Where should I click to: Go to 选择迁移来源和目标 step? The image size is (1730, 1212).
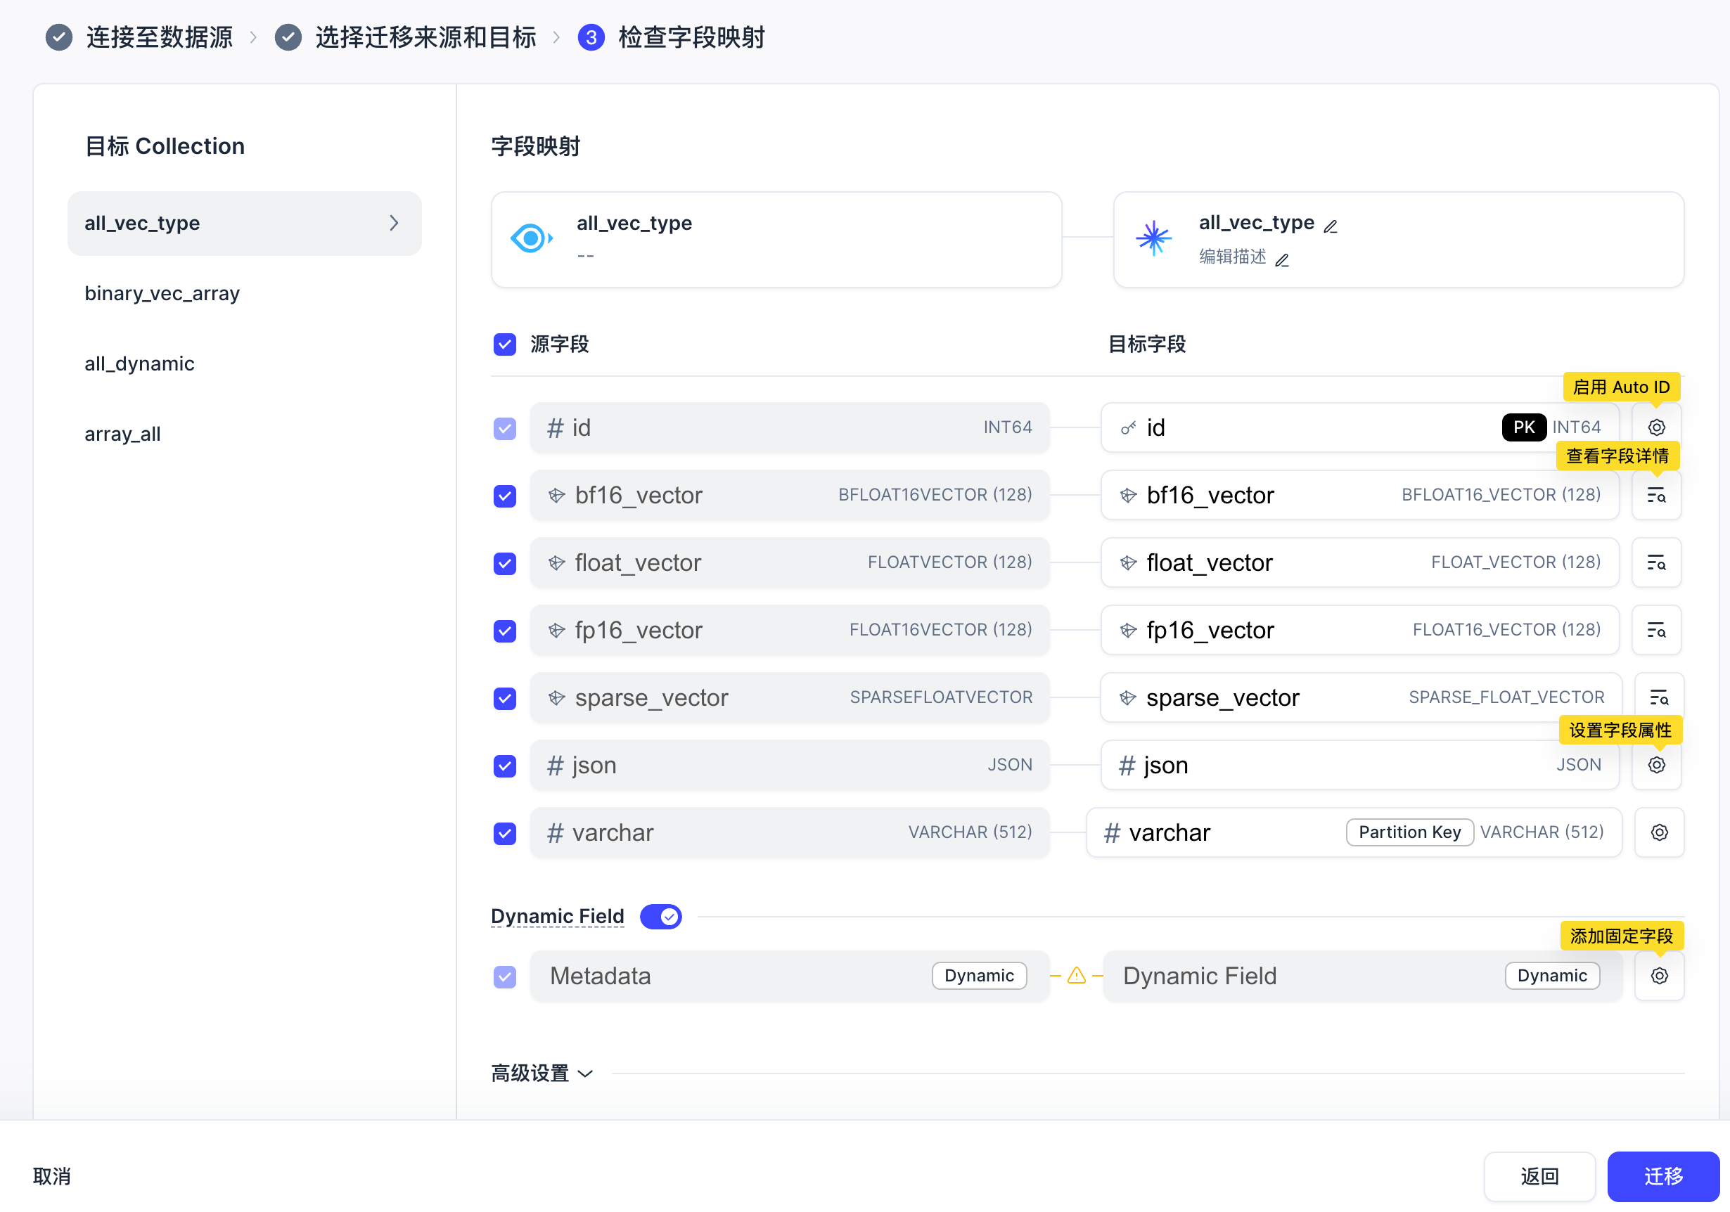(425, 37)
